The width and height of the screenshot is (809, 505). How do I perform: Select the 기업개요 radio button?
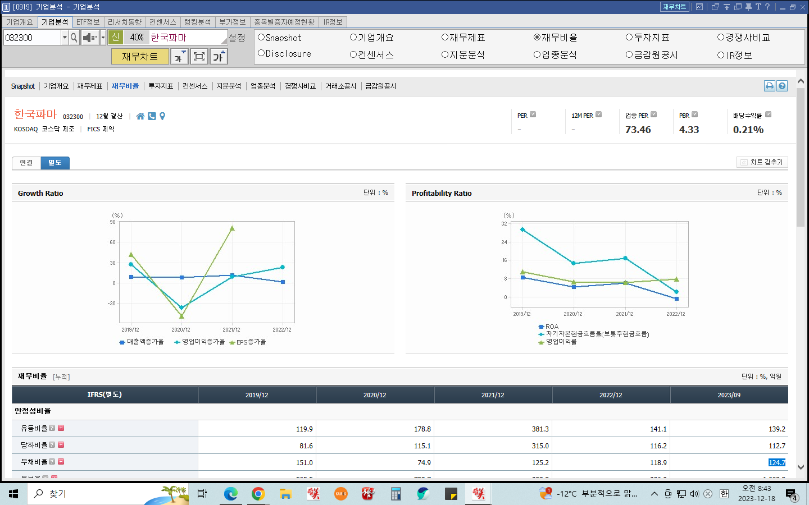coord(353,37)
